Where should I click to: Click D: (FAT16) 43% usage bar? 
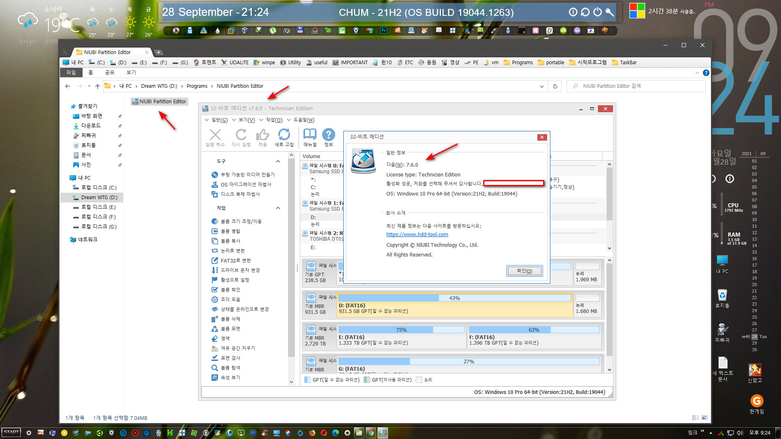(454, 298)
